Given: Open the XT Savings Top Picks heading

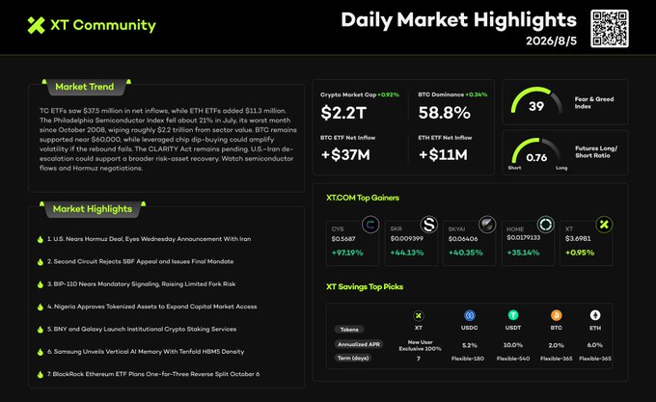Looking at the screenshot, I should pos(365,286).
